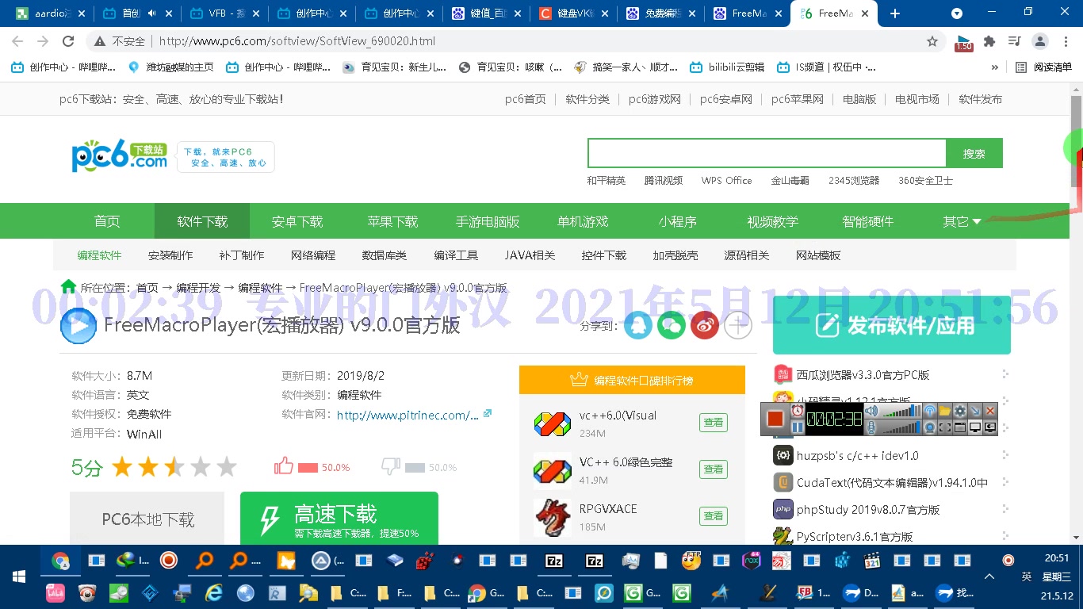Viewport: 1083px width, 609px height.
Task: Click 查看 next to vc++6.0(Visual
Action: coord(714,423)
